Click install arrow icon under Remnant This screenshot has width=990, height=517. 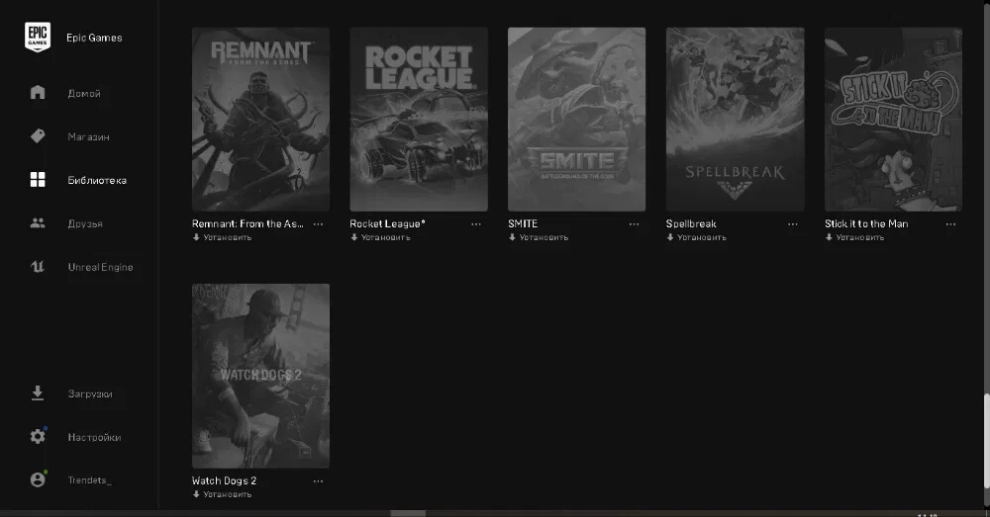[196, 237]
